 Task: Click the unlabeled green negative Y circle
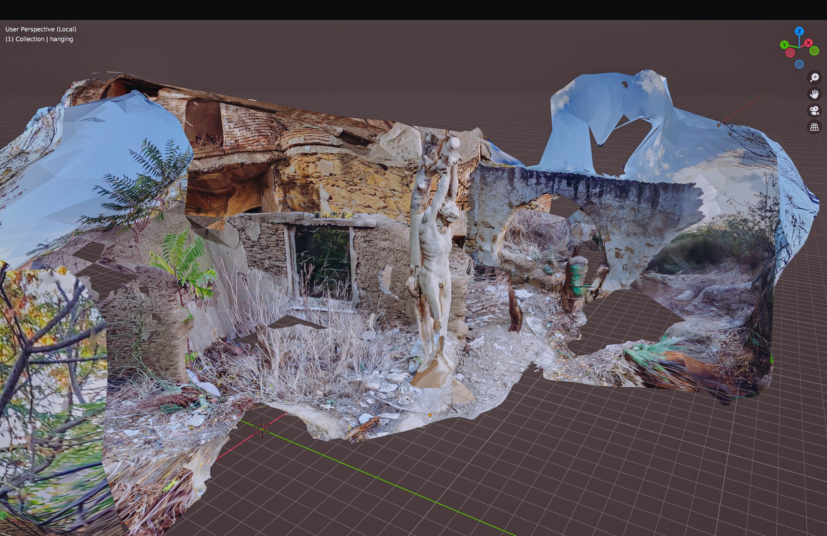point(814,51)
